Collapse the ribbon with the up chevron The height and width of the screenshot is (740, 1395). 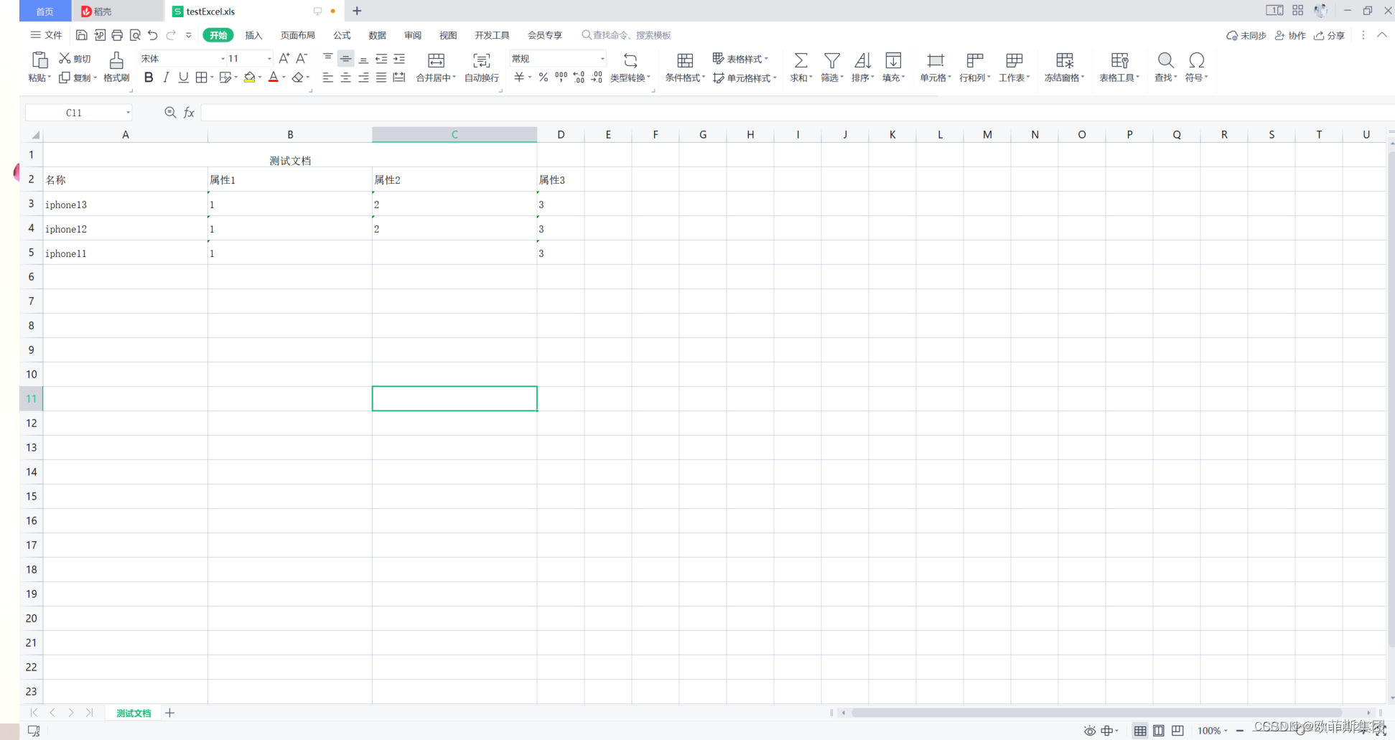[x=1381, y=35]
